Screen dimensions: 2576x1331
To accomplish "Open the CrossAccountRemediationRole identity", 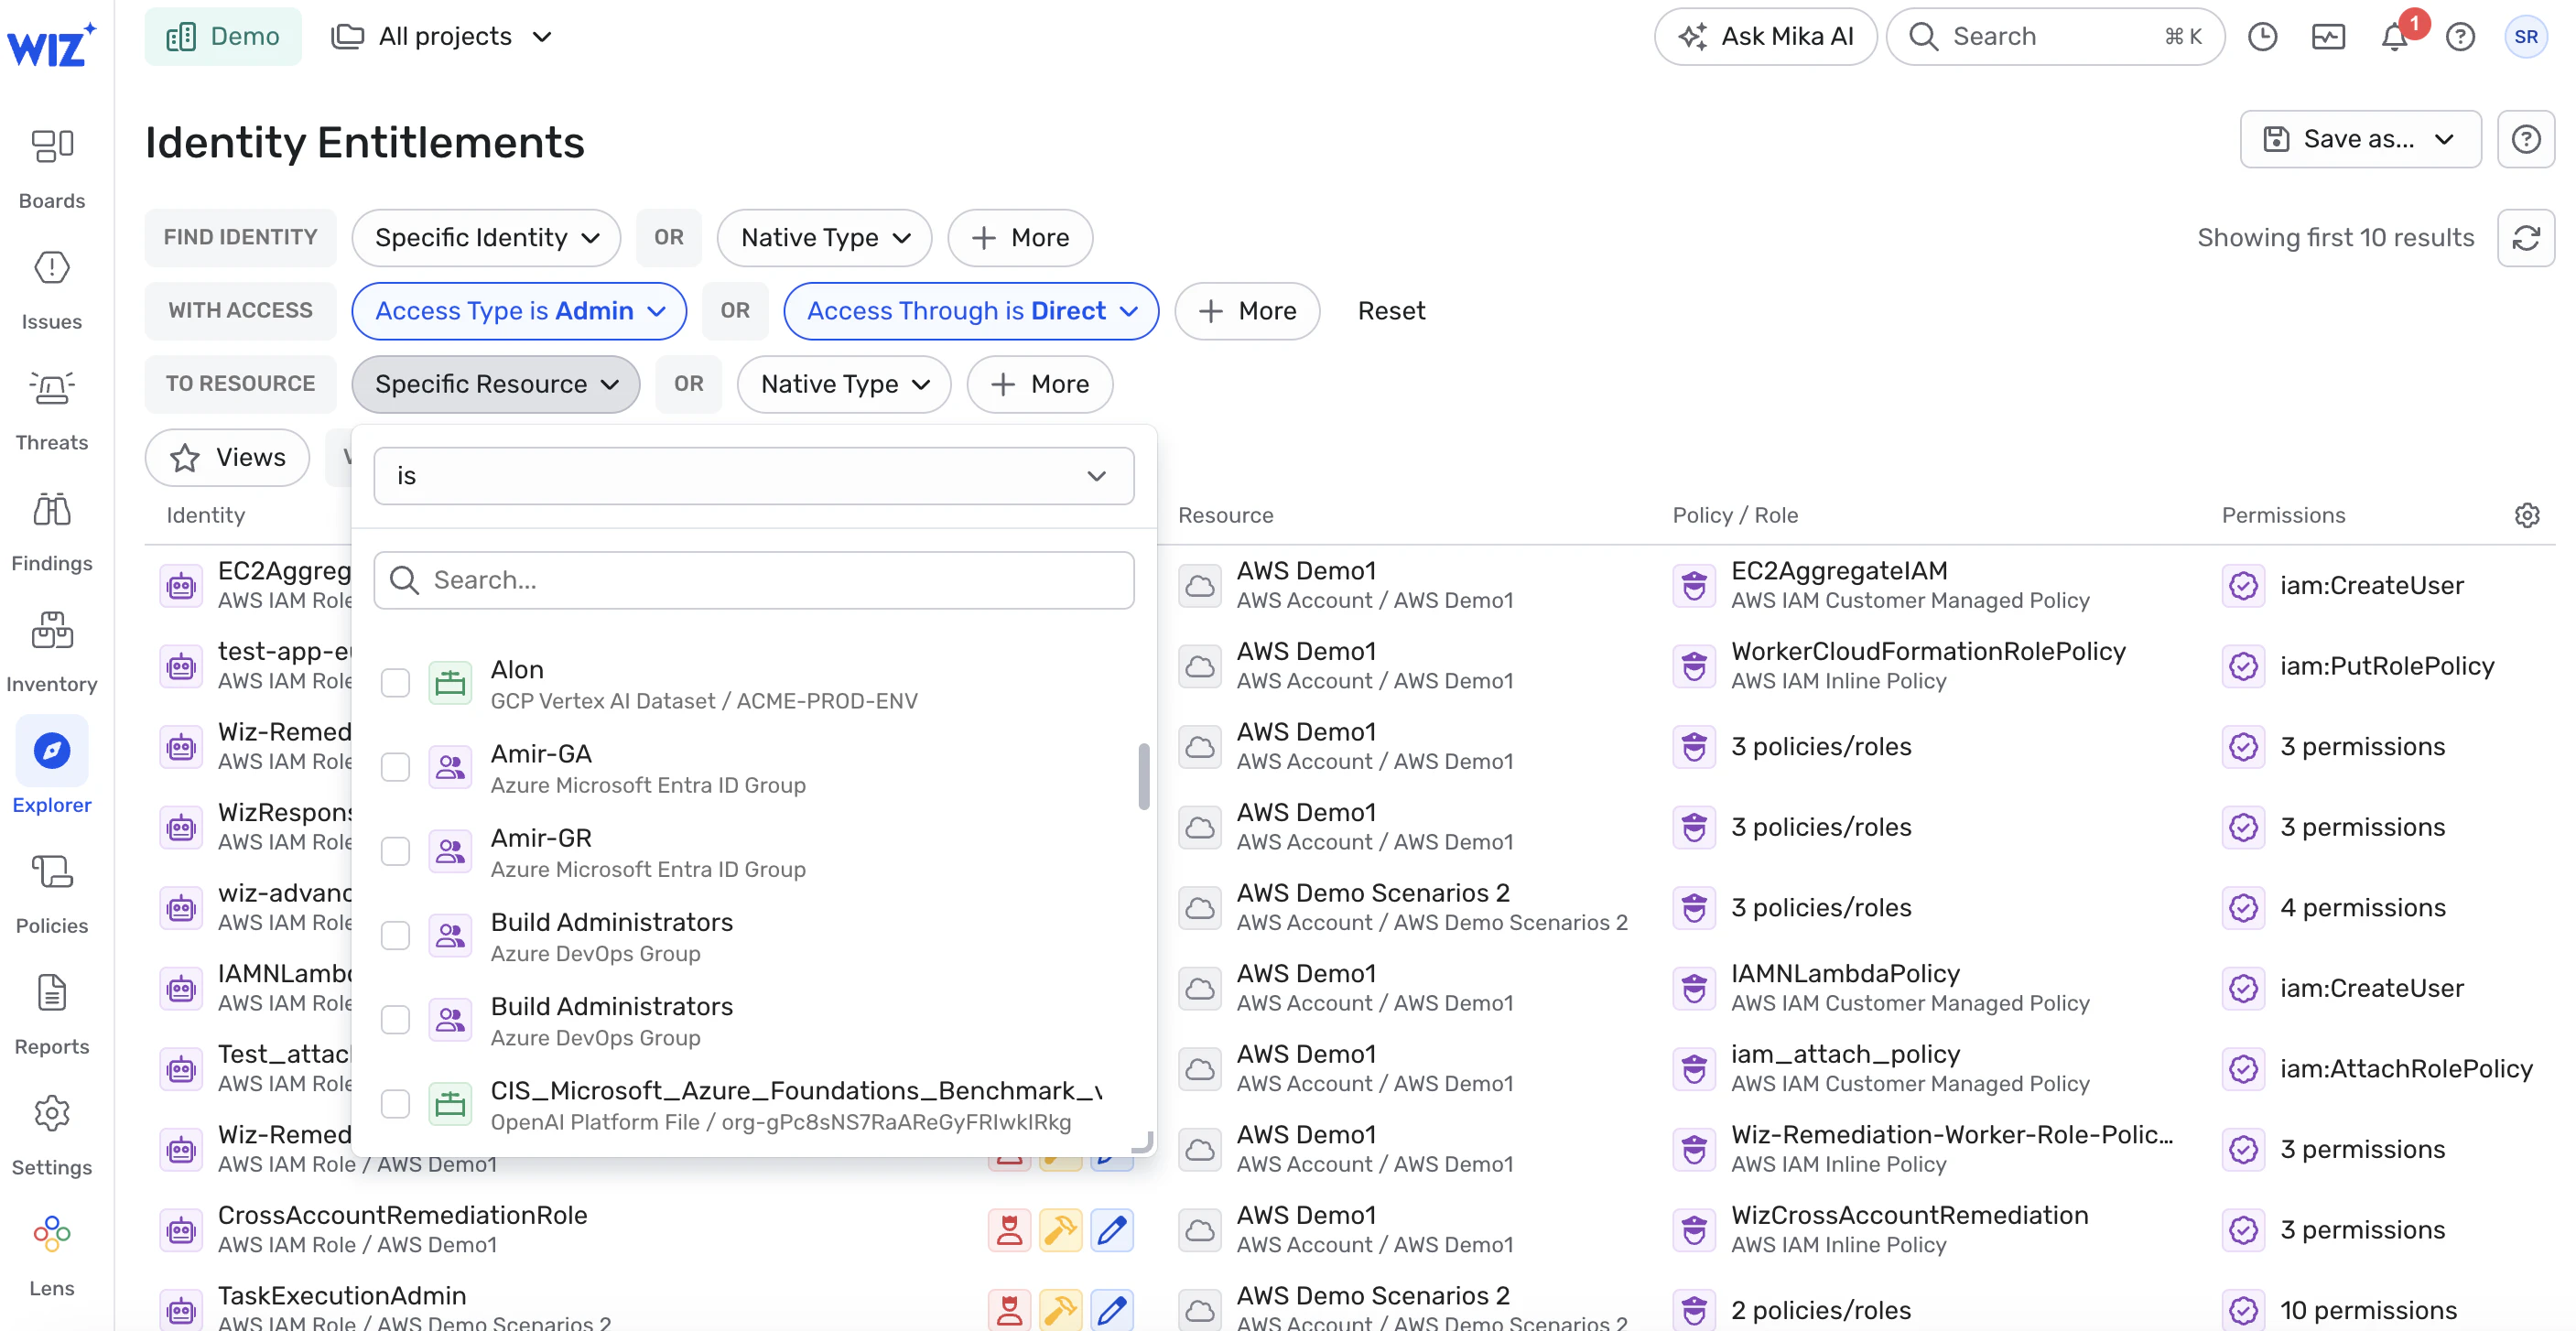I will coord(402,1215).
